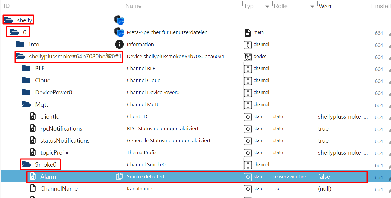Image resolution: width=391 pixels, height=198 pixels.
Task: Click the lock file icon beside topicPrefix
Action: tap(33, 152)
